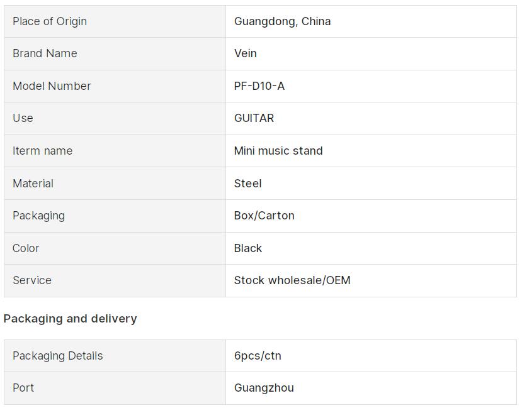
Task: Click the 'Color' label cell
Action: (x=26, y=248)
